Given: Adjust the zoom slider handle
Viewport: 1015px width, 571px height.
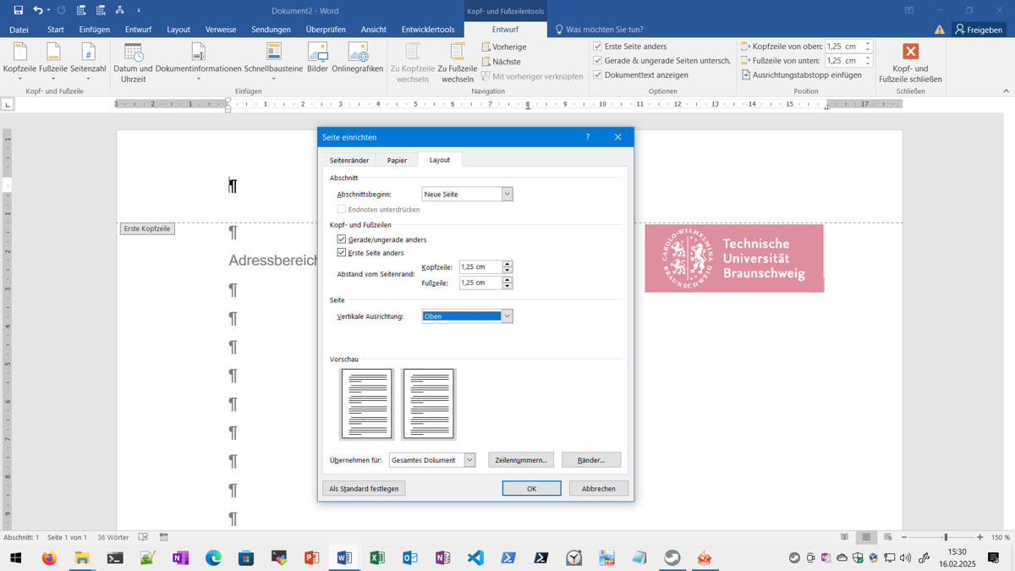Looking at the screenshot, I should (946, 537).
